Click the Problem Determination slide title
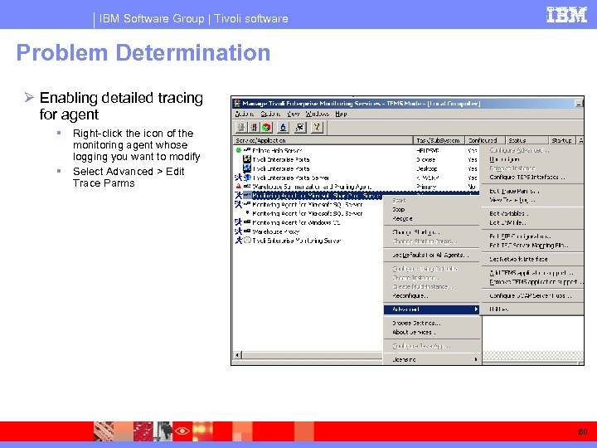The image size is (597, 448). [143, 52]
